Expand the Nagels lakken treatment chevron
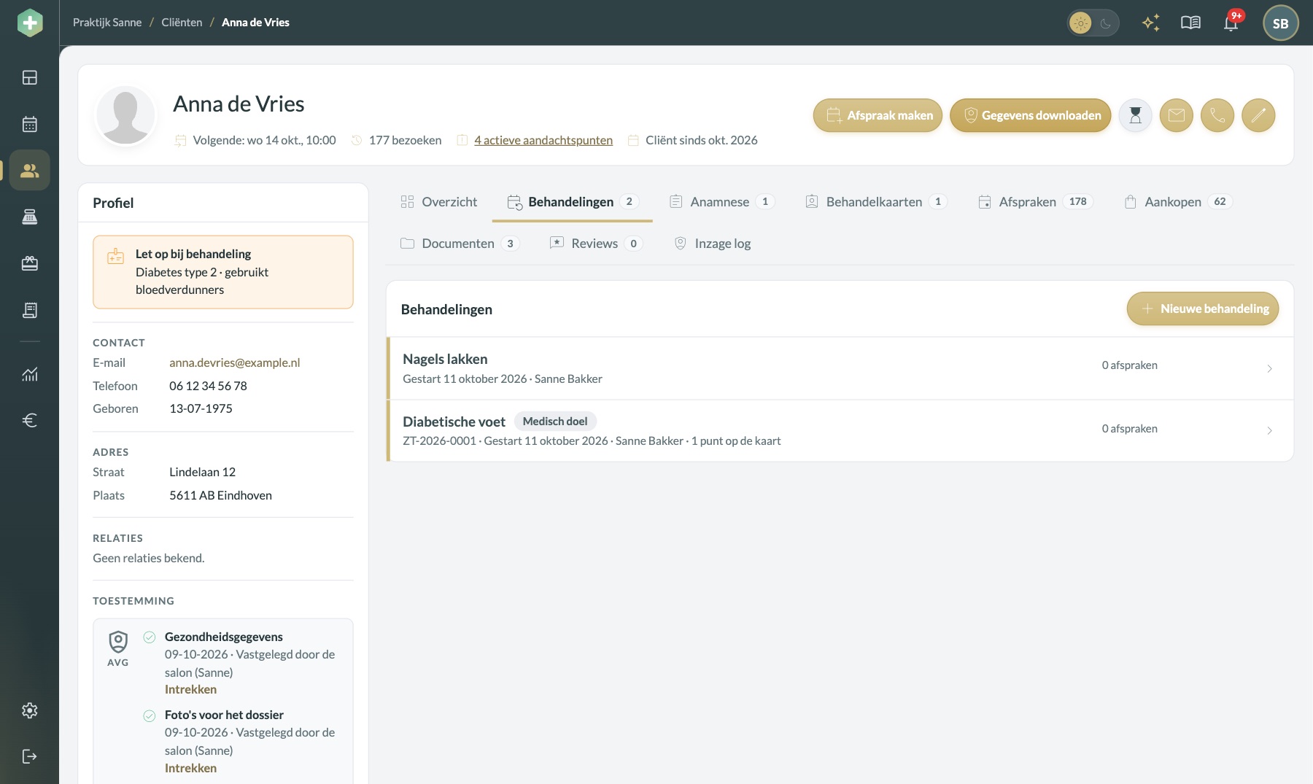The image size is (1313, 784). click(1269, 368)
